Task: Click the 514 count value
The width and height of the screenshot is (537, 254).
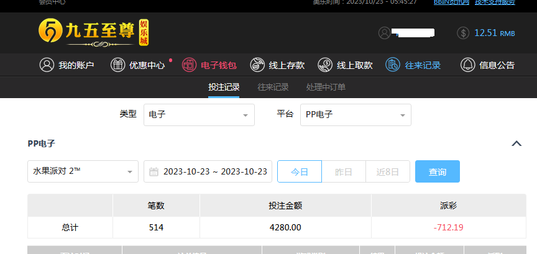Action: click(156, 227)
